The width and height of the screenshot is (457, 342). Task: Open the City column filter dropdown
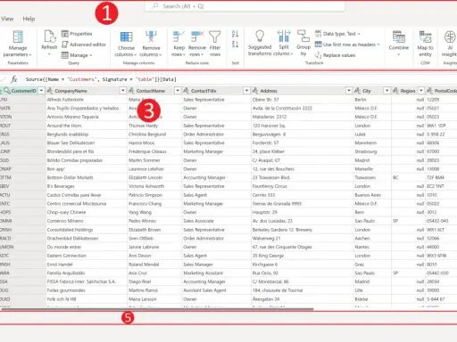pos(386,91)
